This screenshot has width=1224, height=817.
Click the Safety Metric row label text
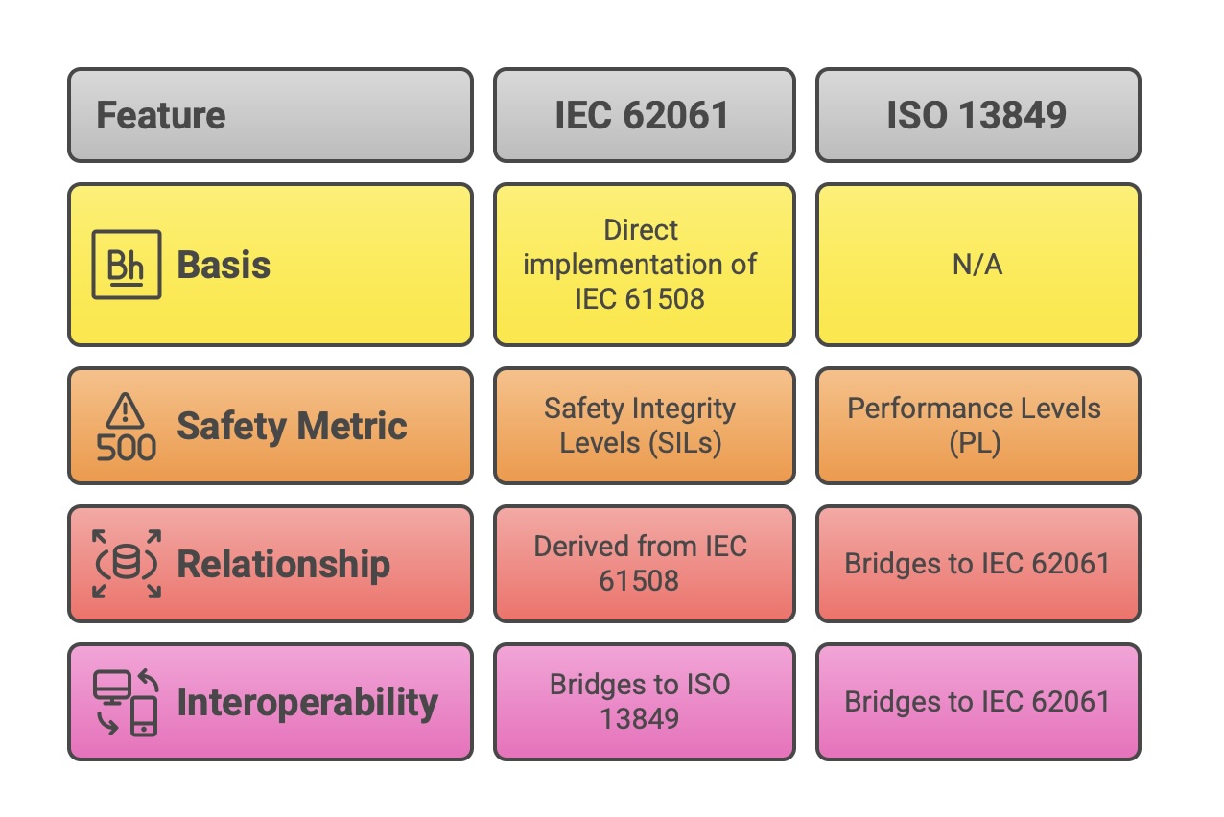point(292,426)
